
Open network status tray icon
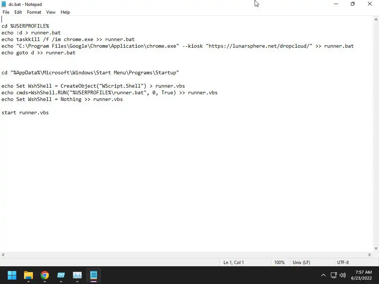point(333,275)
